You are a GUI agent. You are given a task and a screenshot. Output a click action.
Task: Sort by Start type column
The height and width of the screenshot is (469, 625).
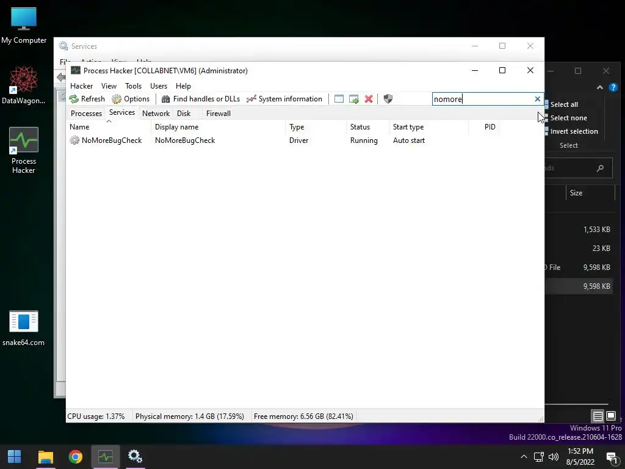(x=428, y=127)
